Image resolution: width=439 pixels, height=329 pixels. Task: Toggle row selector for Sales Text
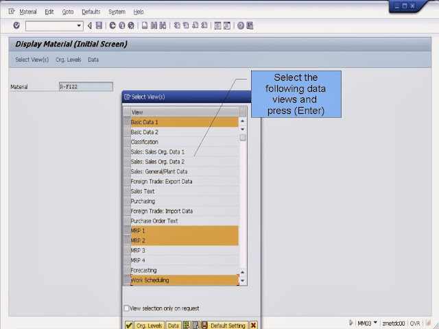point(127,191)
